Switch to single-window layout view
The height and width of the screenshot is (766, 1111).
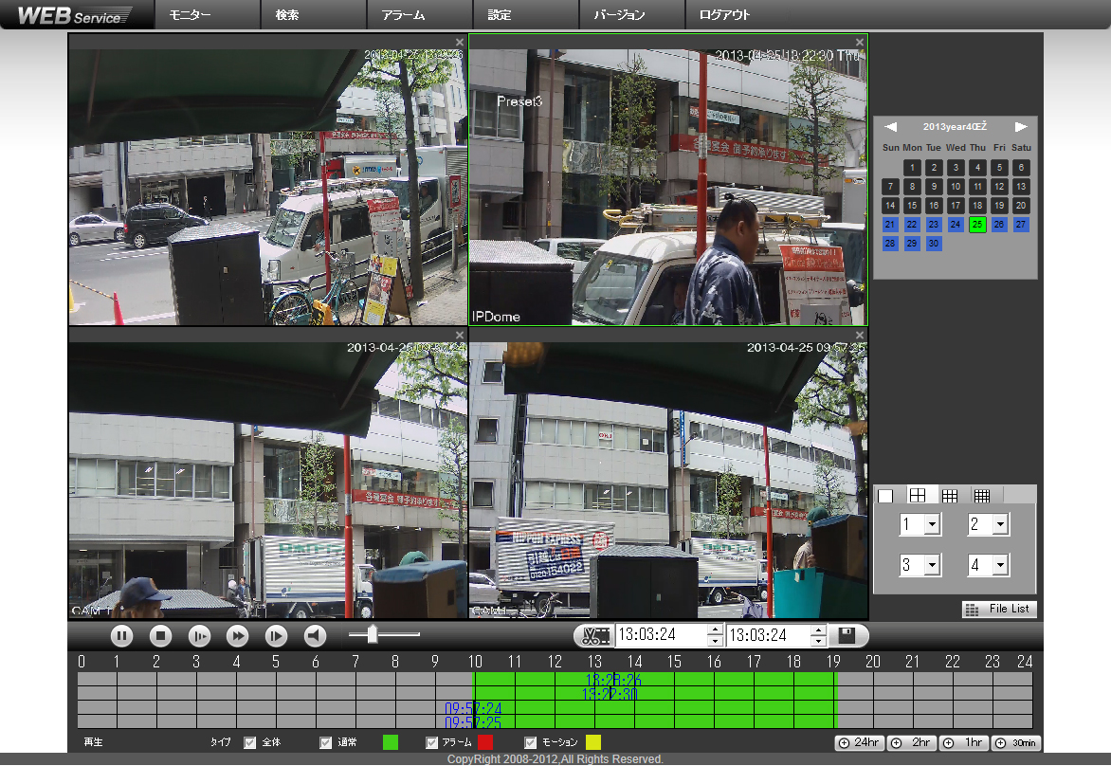click(x=886, y=496)
